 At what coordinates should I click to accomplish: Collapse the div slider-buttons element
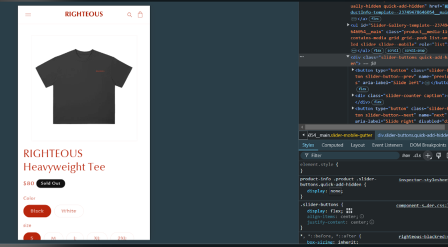coord(347,57)
